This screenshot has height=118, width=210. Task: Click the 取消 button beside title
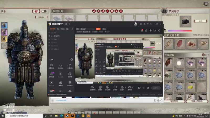104,29
